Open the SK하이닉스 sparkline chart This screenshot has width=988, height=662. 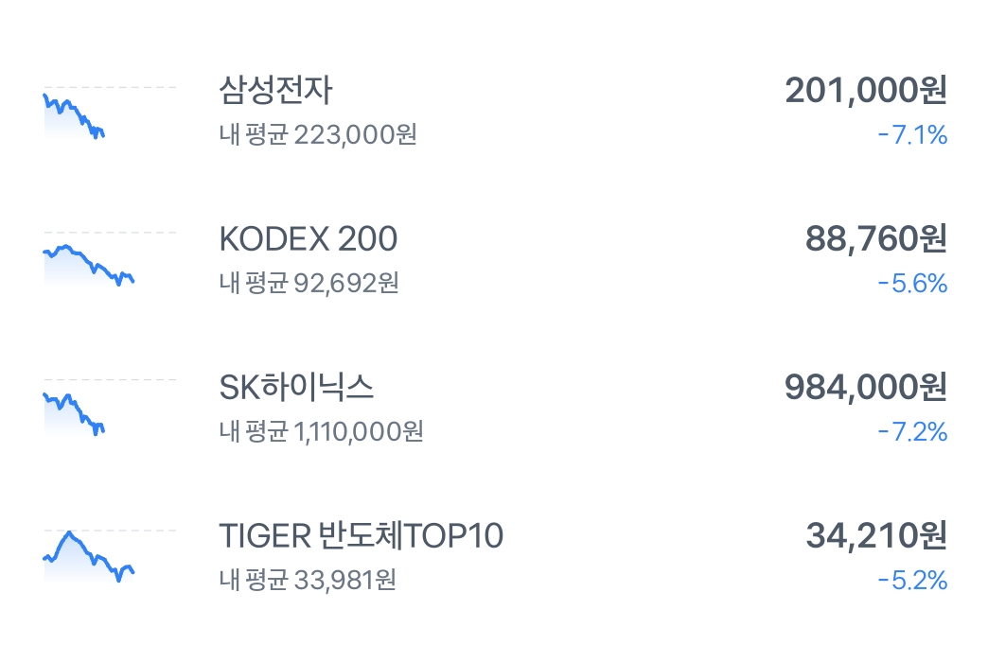click(x=110, y=408)
